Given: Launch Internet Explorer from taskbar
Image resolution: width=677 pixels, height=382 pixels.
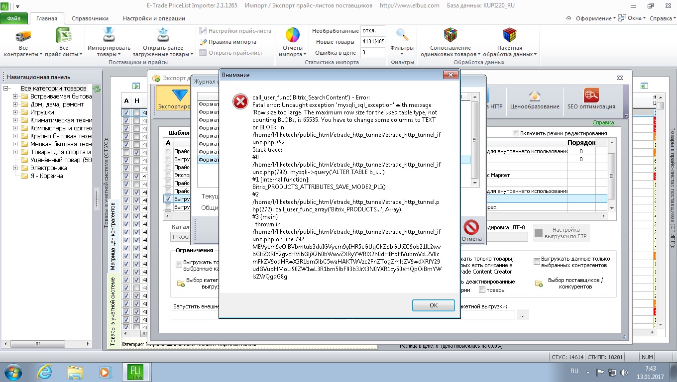Looking at the screenshot, I should coord(45,372).
